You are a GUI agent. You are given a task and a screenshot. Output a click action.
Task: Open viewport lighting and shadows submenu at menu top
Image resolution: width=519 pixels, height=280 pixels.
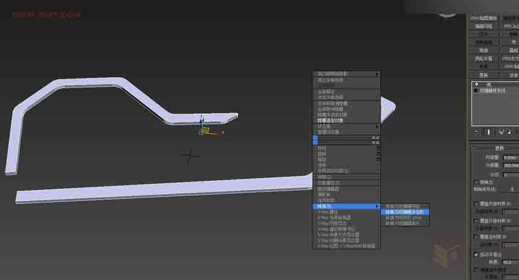[346, 74]
